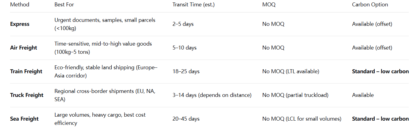Click 'No MOQ (LCL for small volumes)' text
The image size is (418, 127).
(301, 119)
